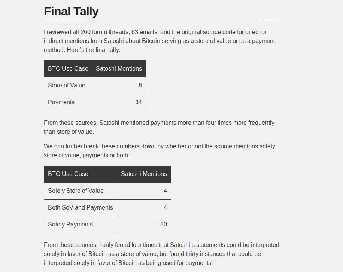Select Satoshi Mentions header in second table

(x=144, y=174)
